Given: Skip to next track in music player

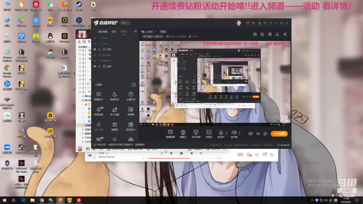Looking at the screenshot, I should pyautogui.click(x=191, y=153).
